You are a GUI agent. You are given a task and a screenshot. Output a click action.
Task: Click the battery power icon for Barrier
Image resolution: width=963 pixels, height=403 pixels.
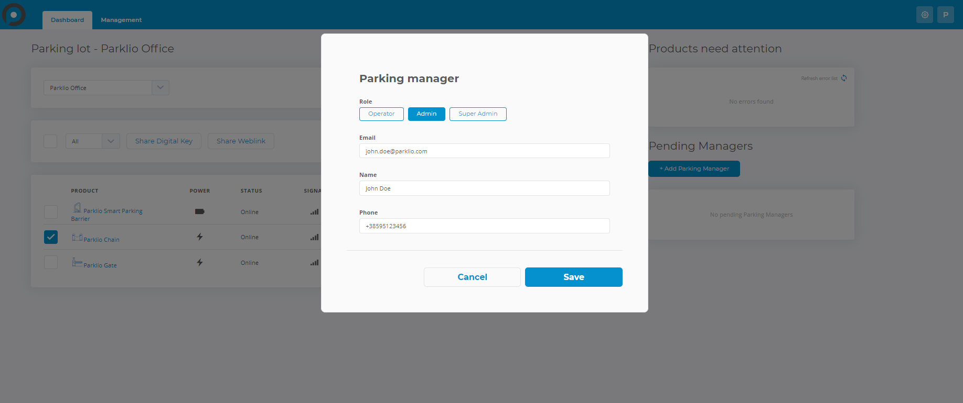(199, 212)
